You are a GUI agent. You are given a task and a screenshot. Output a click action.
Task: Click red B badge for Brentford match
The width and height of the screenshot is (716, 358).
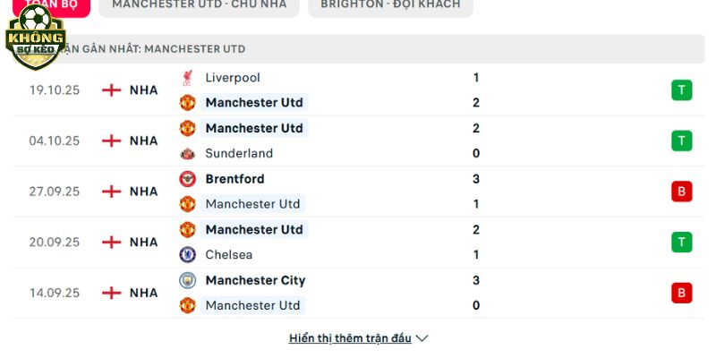pyautogui.click(x=681, y=192)
